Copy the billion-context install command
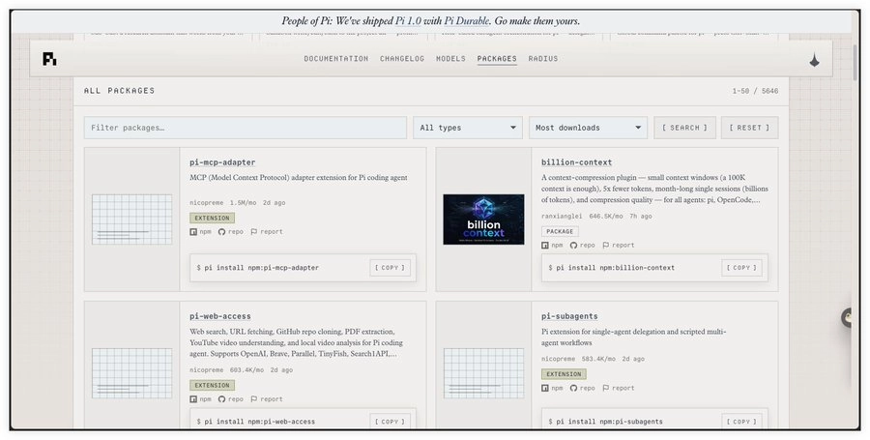The width and height of the screenshot is (870, 440). [x=741, y=268]
